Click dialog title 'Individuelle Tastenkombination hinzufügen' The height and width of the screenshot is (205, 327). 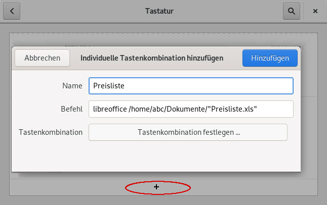(152, 58)
